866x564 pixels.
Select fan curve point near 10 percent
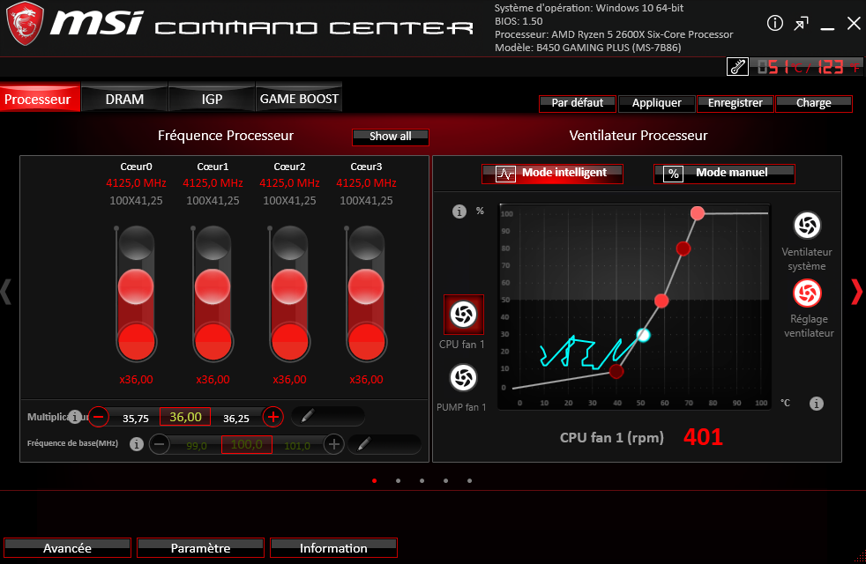point(616,371)
